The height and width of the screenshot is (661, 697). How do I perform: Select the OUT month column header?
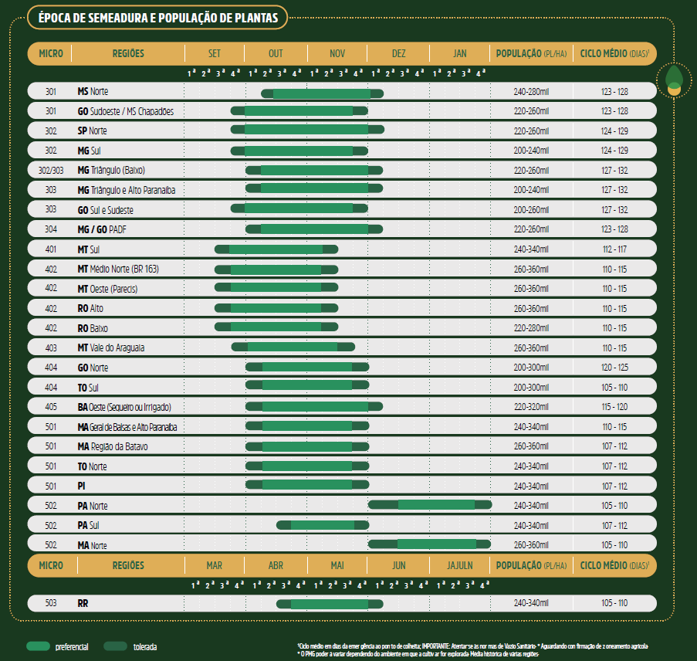tap(276, 53)
